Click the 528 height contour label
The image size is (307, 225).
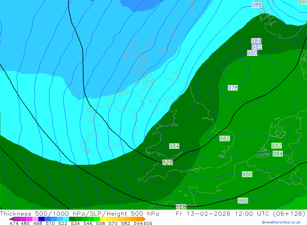[x=181, y=207]
